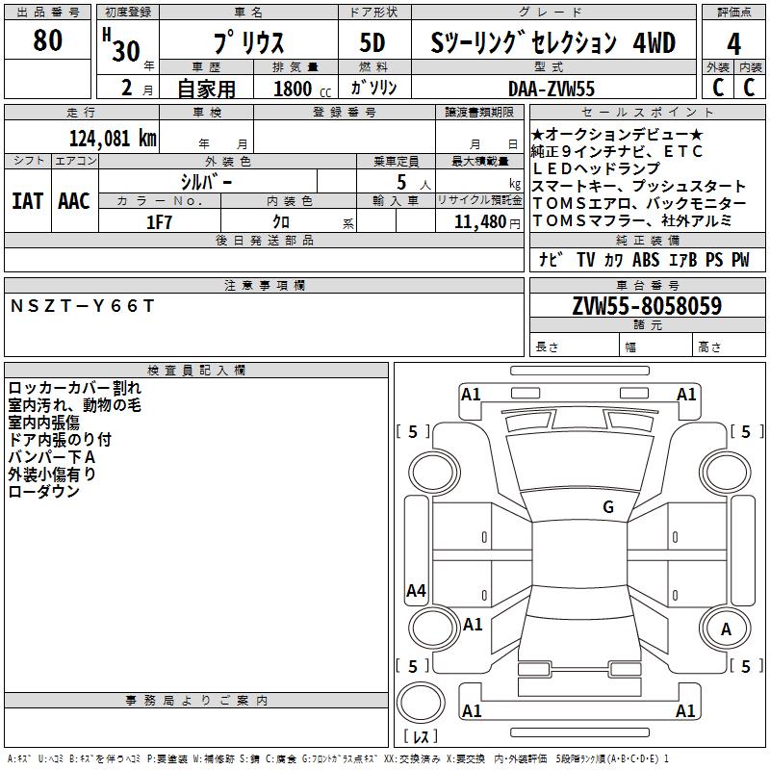The image size is (770, 770).
Task: Click the line TOMSエアロ、バックモニター
Action: pos(639,203)
